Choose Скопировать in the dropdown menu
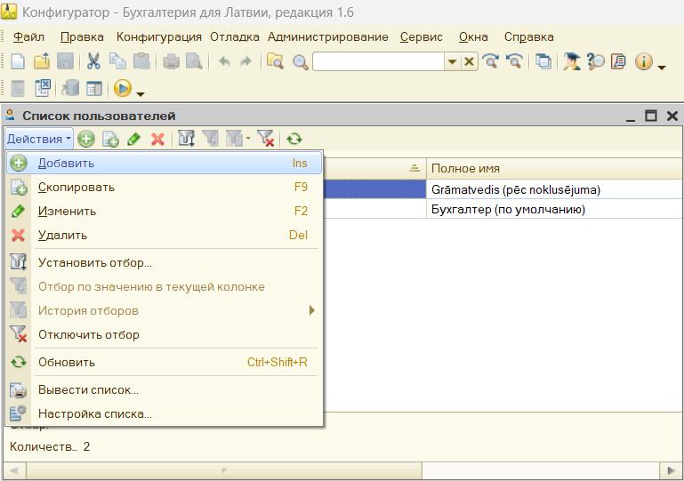 (76, 187)
